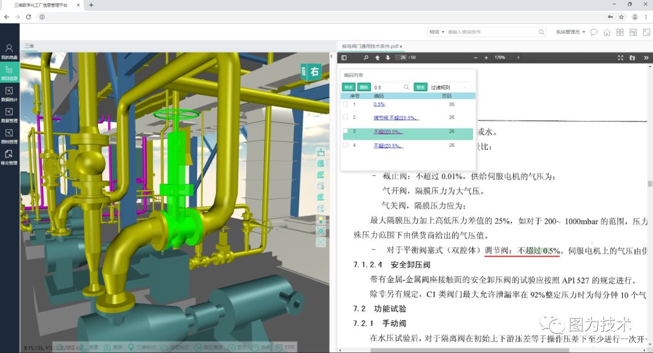This screenshot has height=353, width=653.
Task: Open the 系统管理员 user menu
Action: pos(571,32)
